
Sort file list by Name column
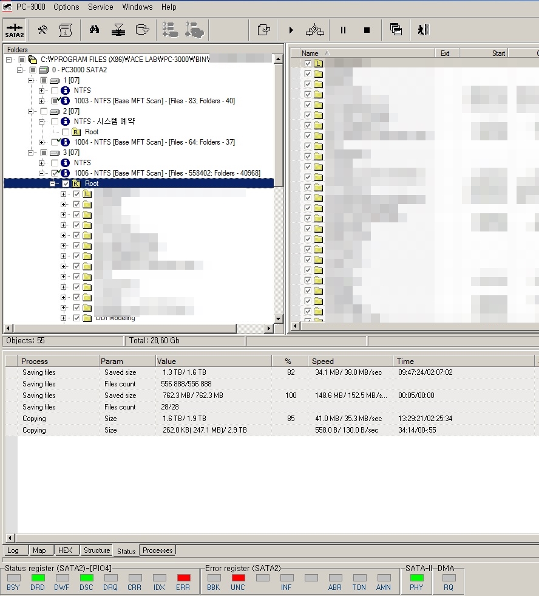[x=367, y=53]
